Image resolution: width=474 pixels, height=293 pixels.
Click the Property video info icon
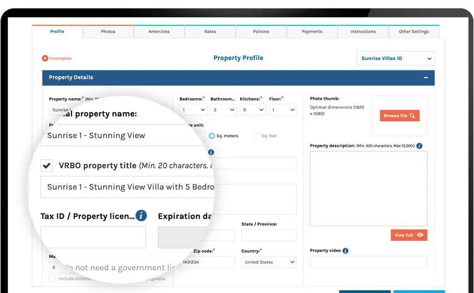(x=345, y=251)
